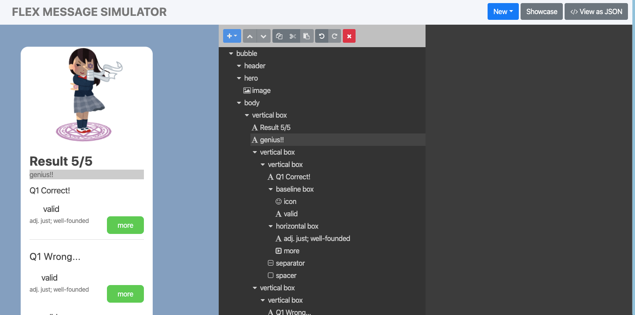The height and width of the screenshot is (315, 635).
Task: Click the move down arrow toolbar icon
Action: click(x=264, y=36)
